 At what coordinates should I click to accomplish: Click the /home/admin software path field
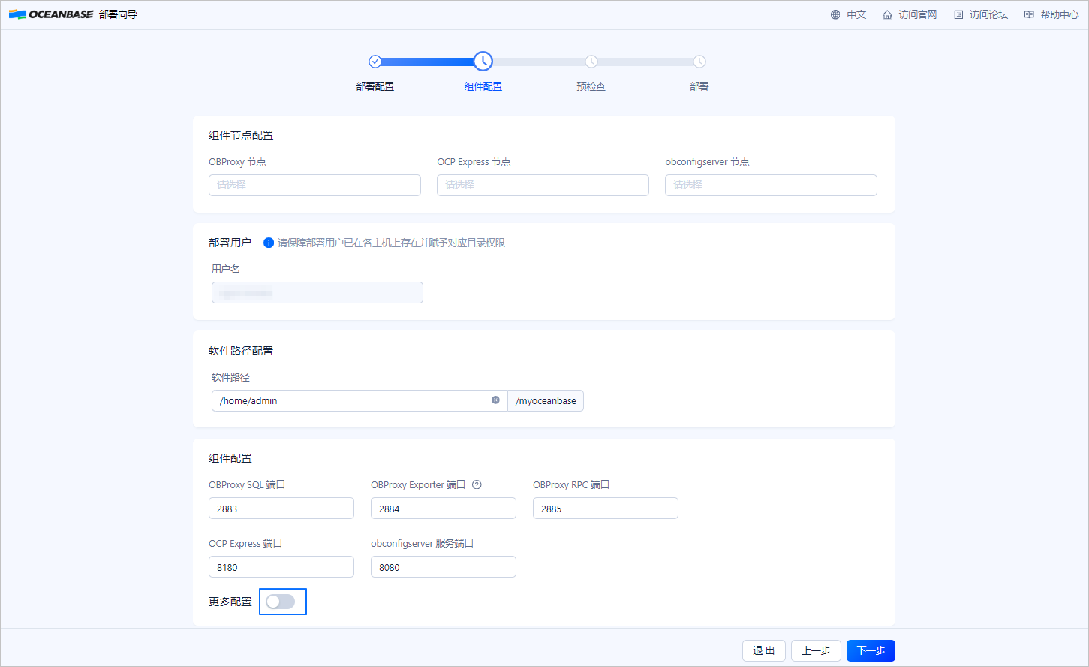point(359,400)
